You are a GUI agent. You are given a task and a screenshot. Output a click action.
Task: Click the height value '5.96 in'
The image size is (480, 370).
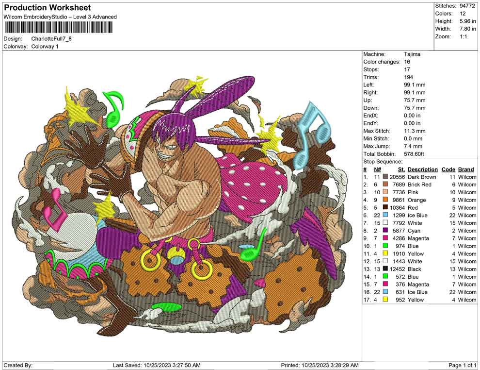coord(467,21)
